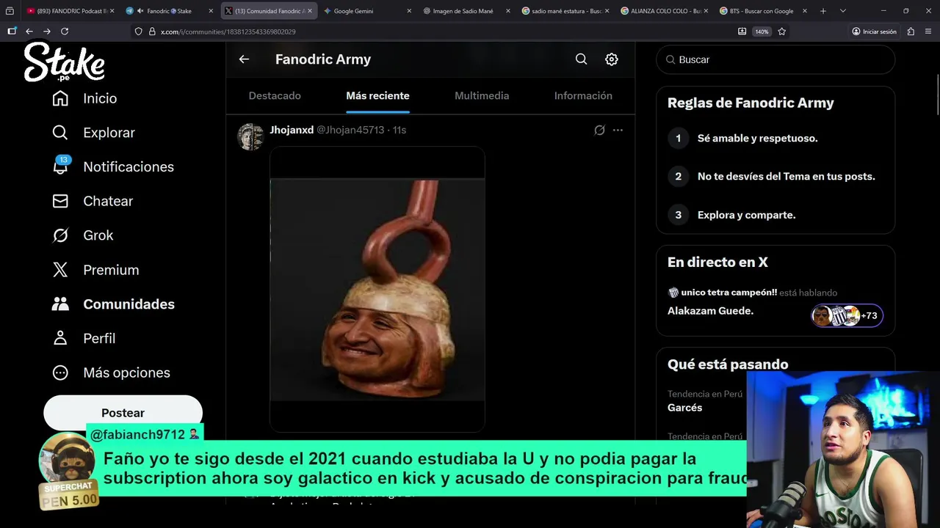Open the Alakazam Guede live space

(710, 311)
